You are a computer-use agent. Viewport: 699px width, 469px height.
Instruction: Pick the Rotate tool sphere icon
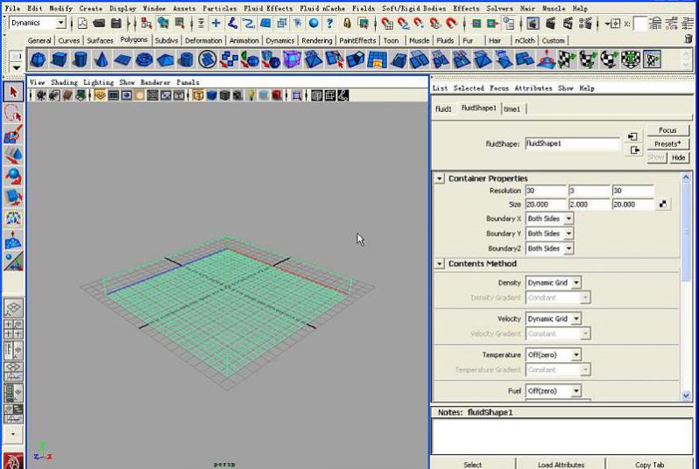pos(13,177)
